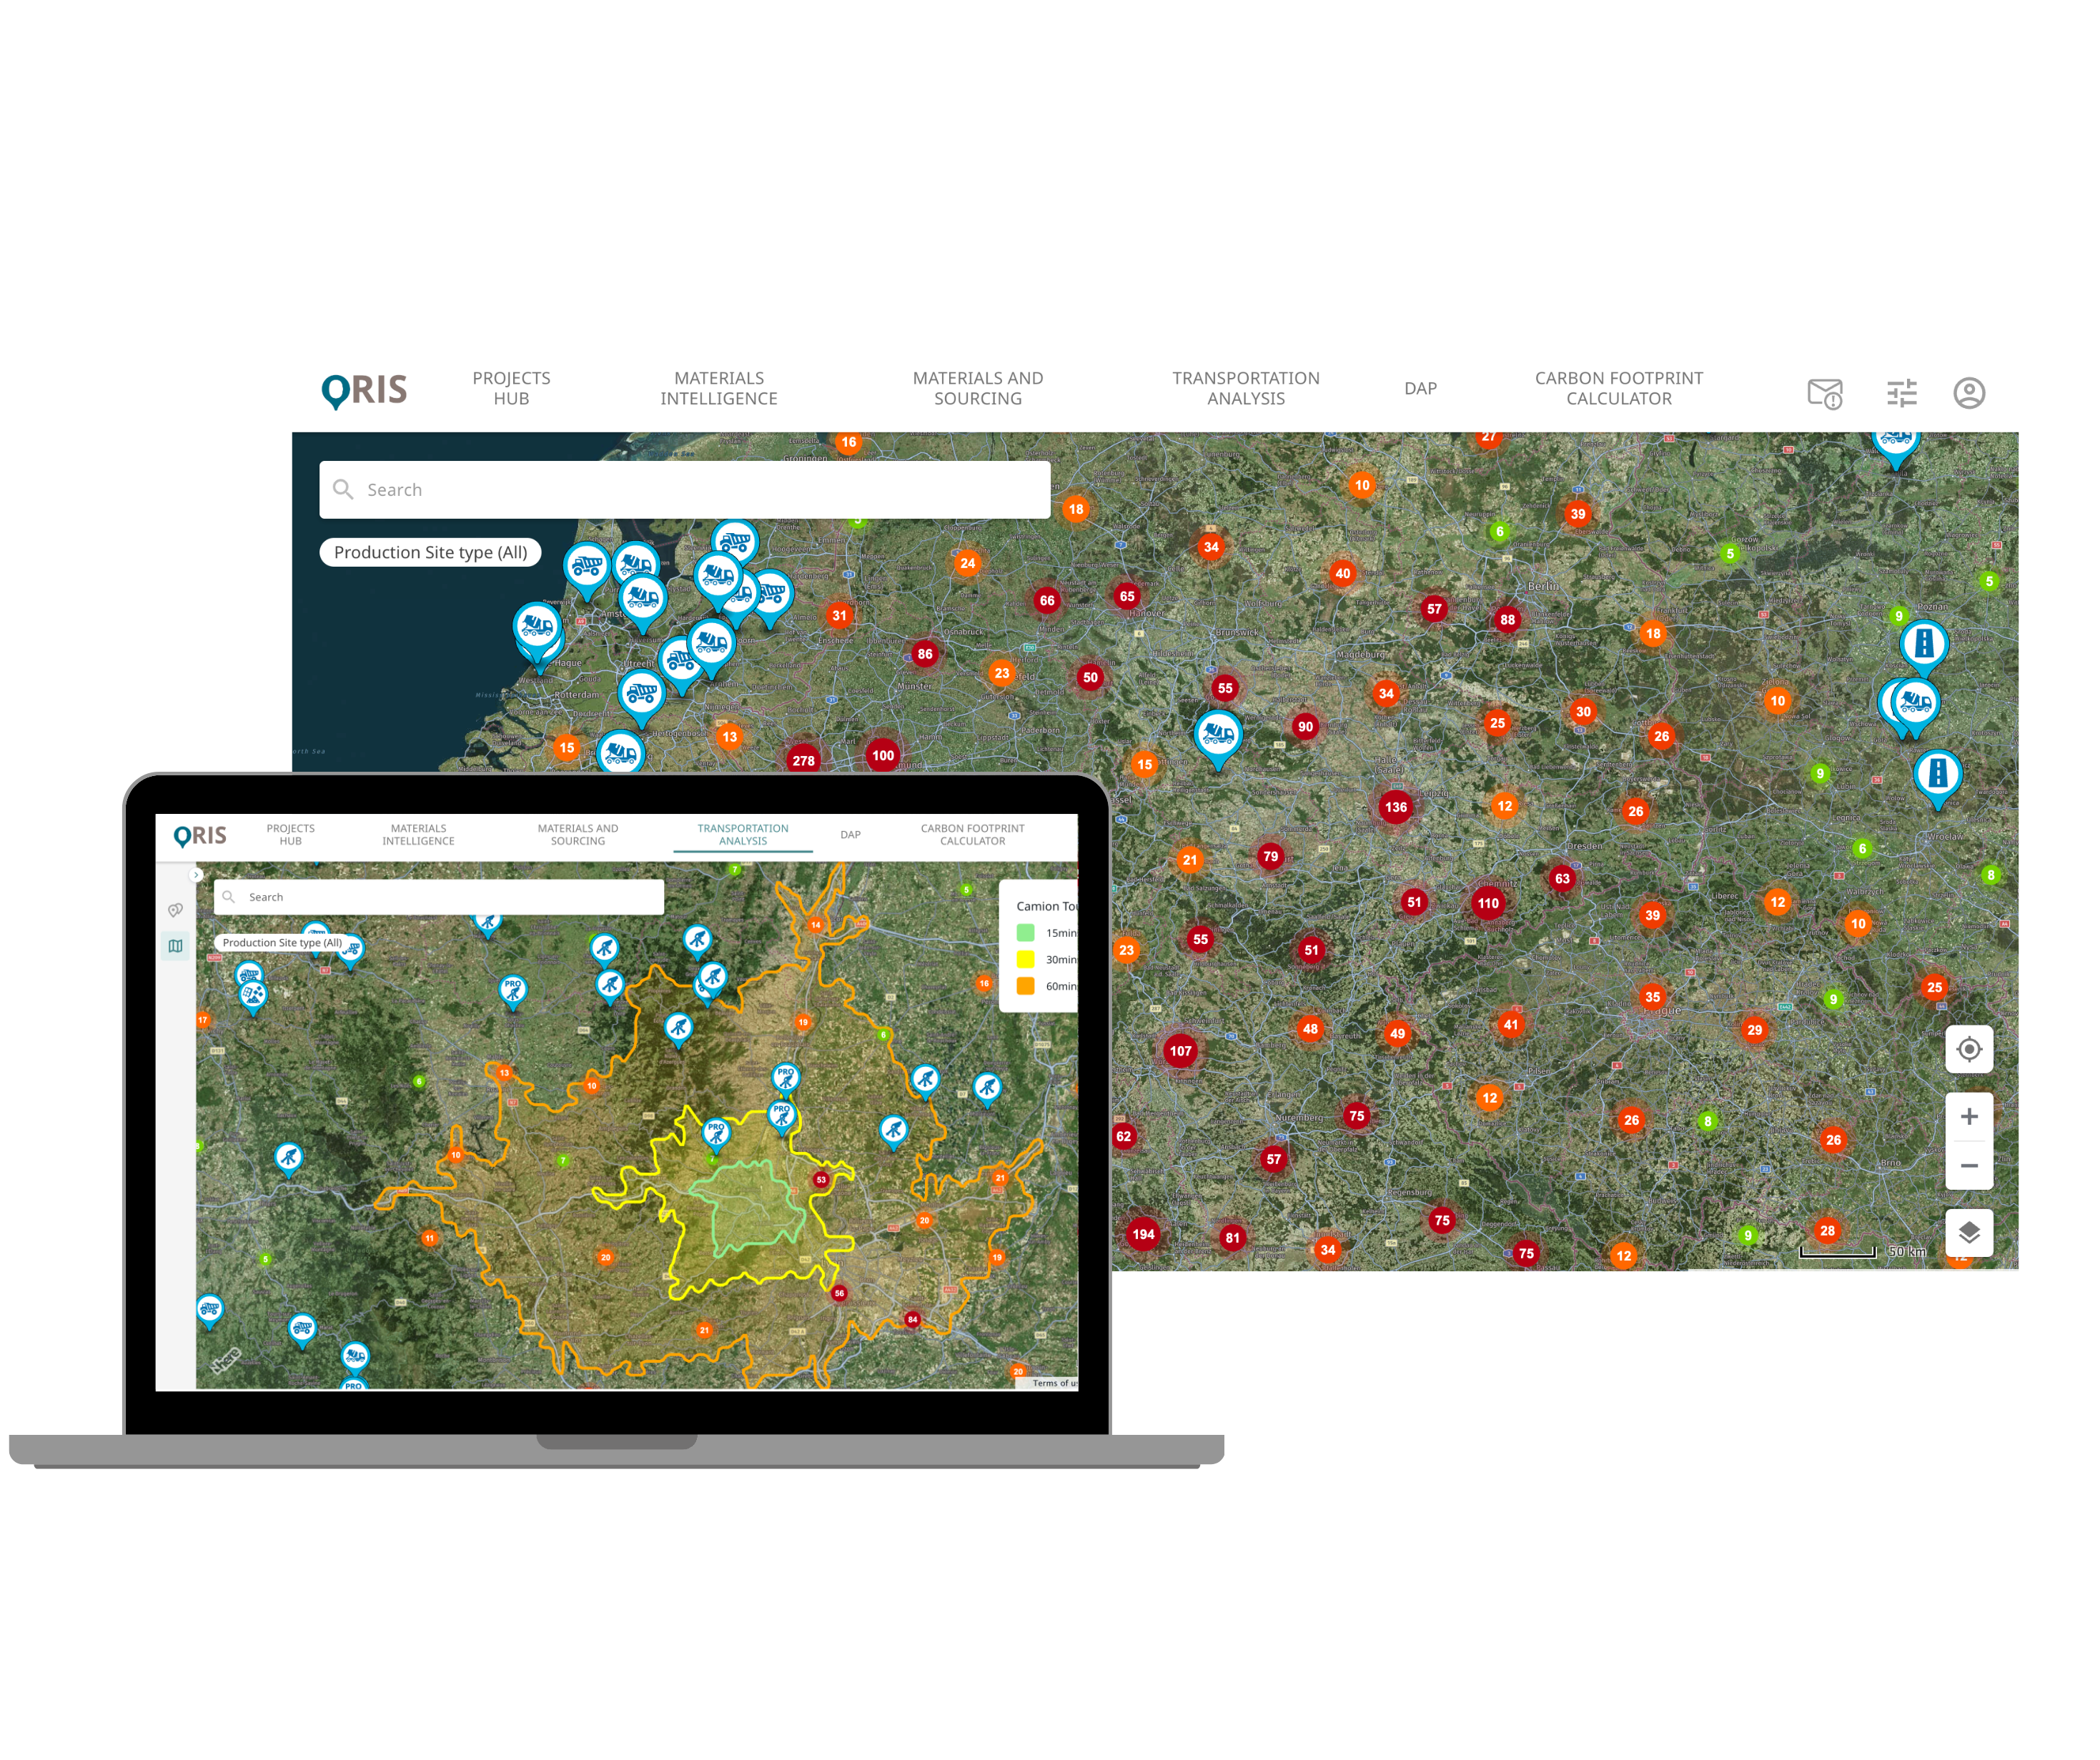Click the 60min orange legend swatch
The height and width of the screenshot is (1760, 2100).
coord(1025,986)
